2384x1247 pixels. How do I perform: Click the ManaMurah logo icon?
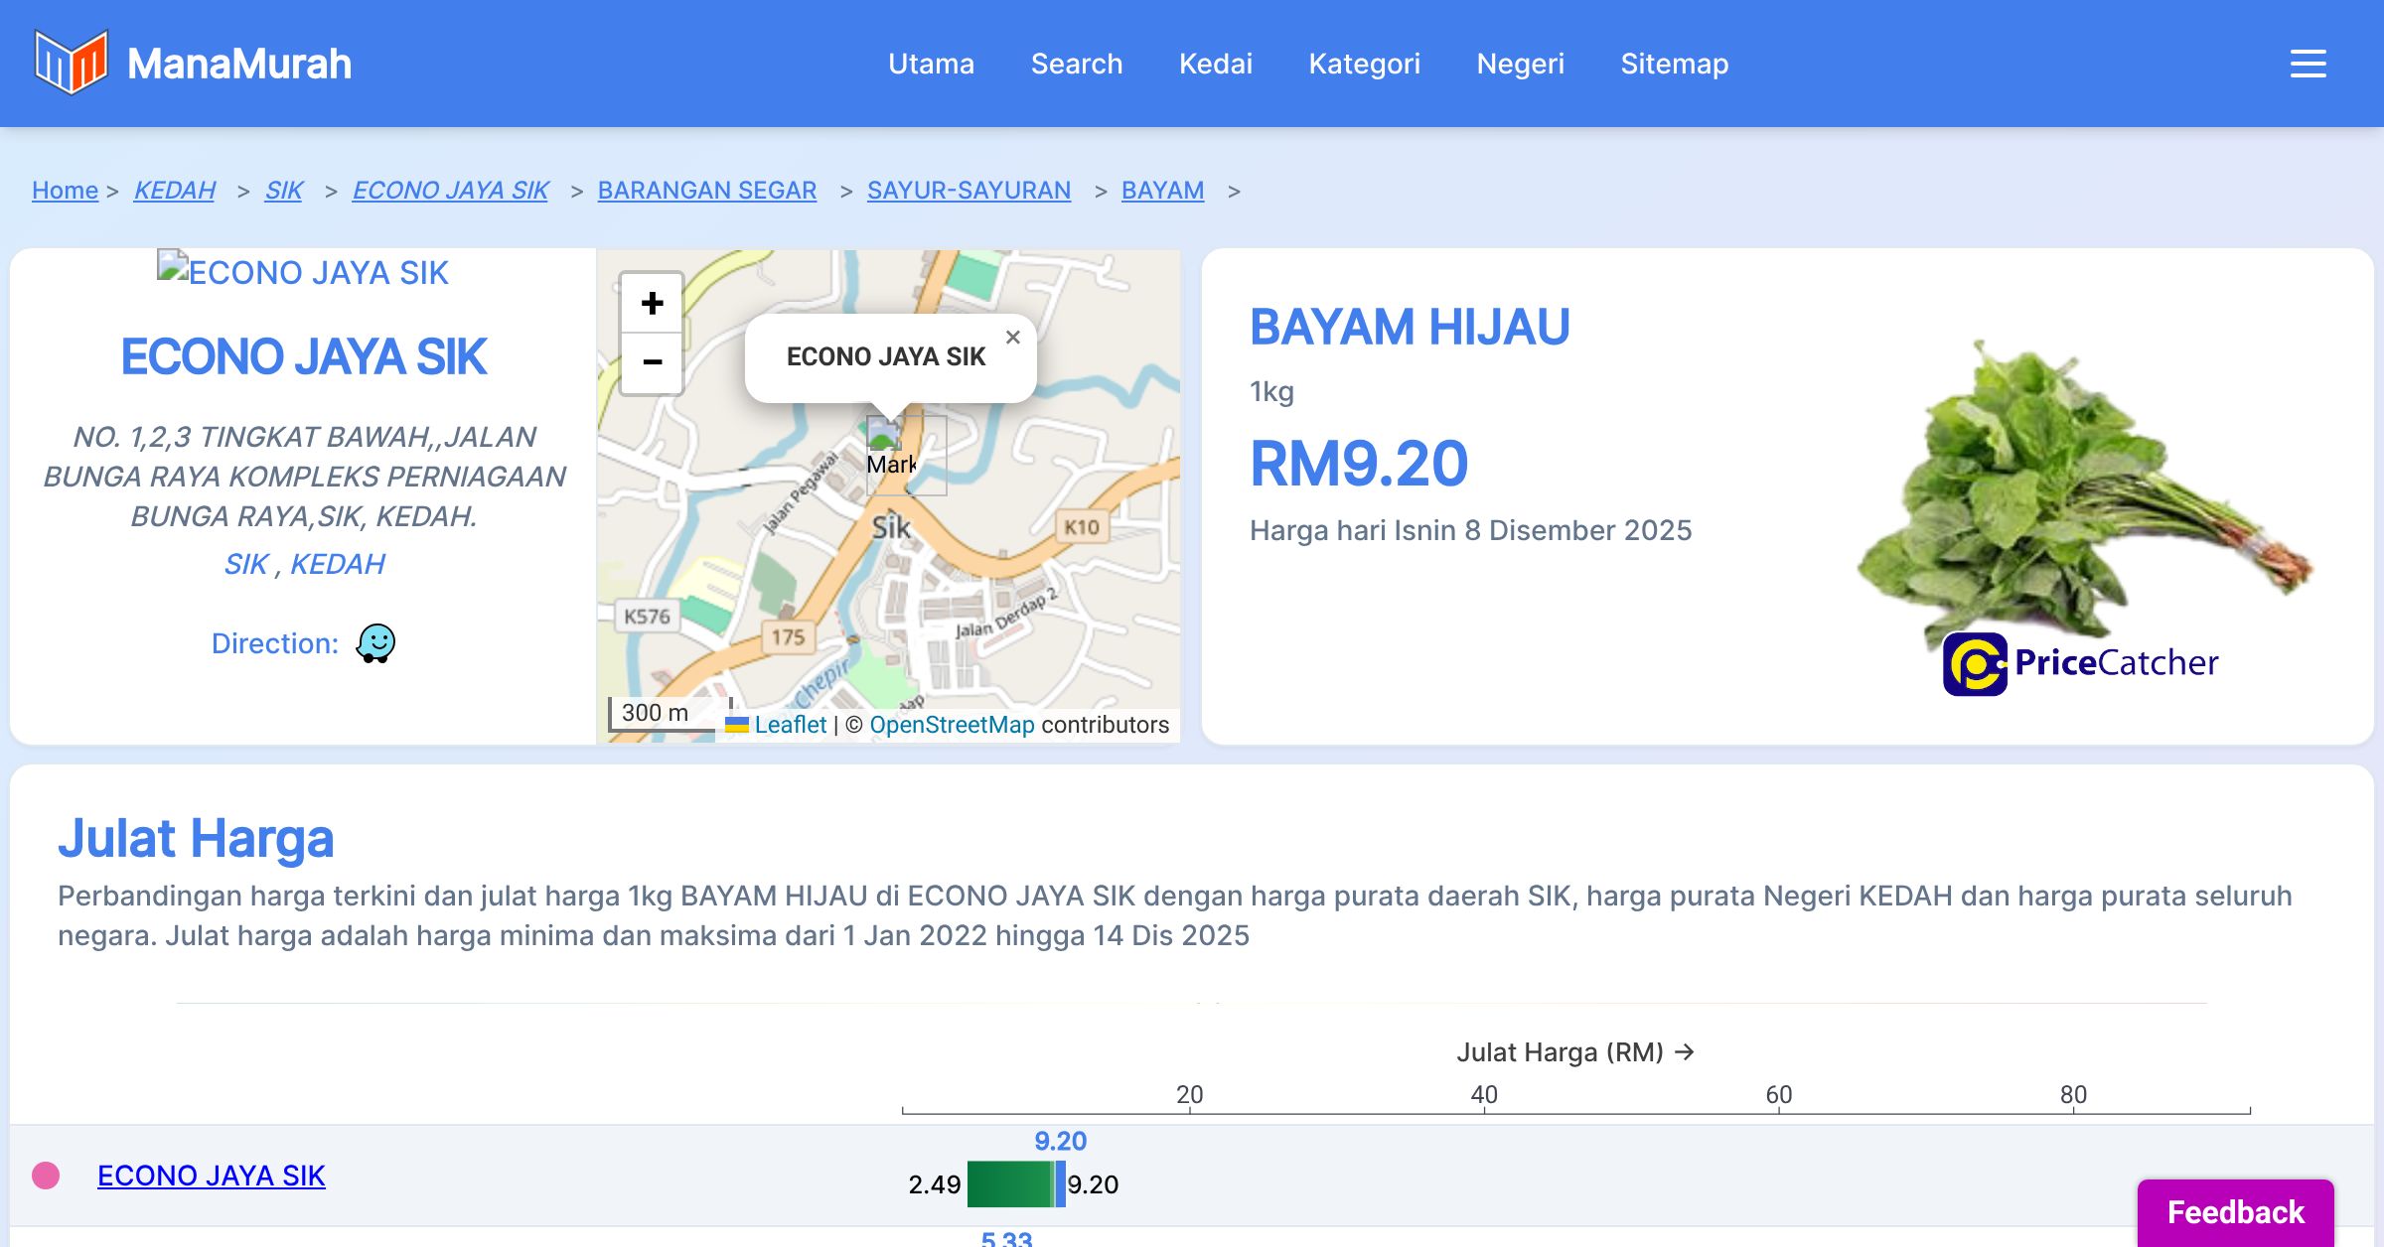[70, 63]
